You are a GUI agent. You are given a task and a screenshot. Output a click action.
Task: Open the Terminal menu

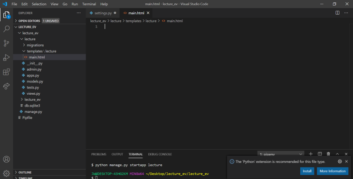pos(89,4)
